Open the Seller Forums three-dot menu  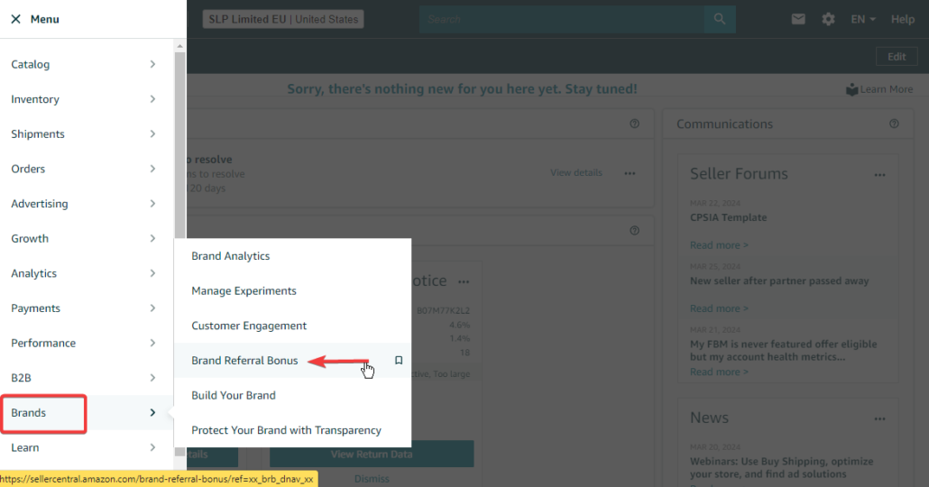tap(879, 175)
